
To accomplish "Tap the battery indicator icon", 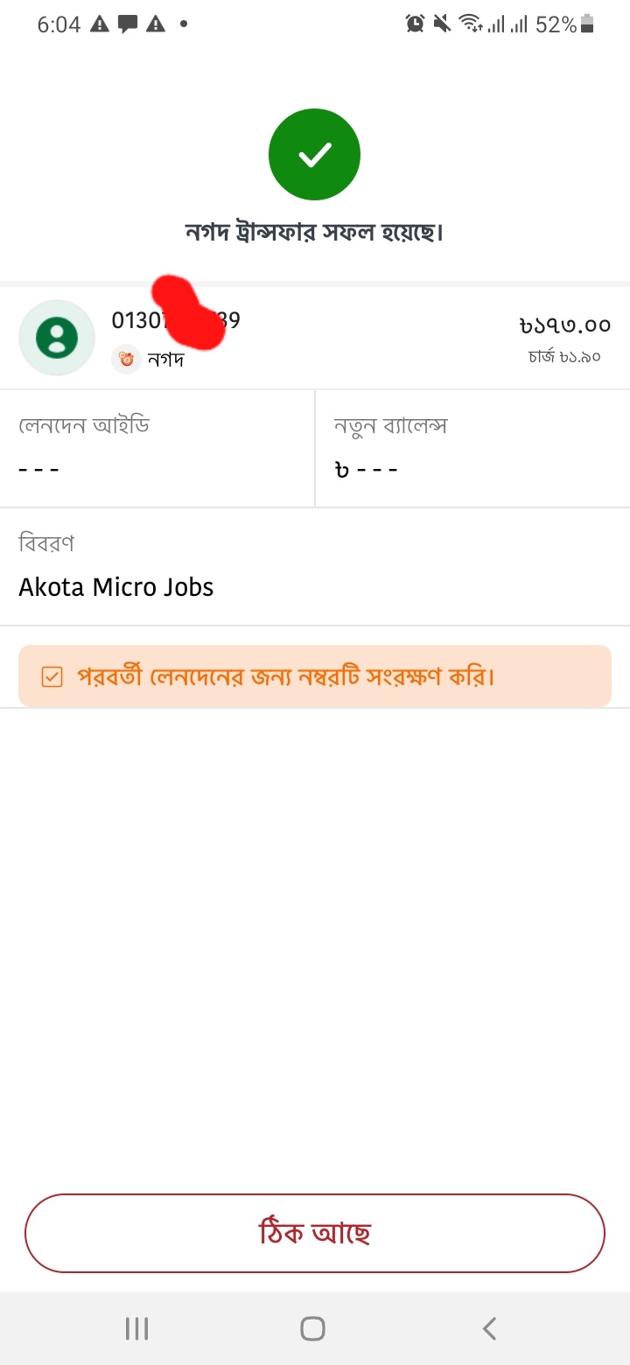I will click(587, 24).
